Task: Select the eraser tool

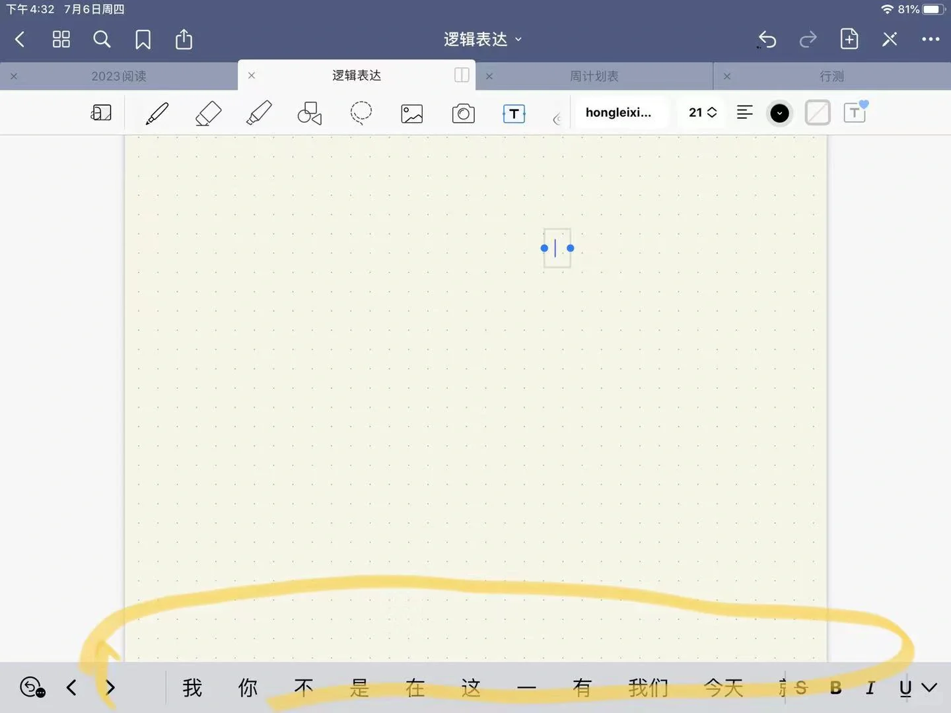Action: click(208, 113)
